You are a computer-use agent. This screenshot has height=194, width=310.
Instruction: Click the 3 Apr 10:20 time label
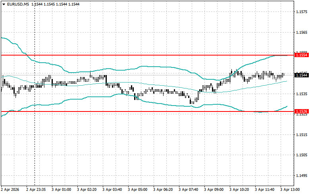(239, 190)
